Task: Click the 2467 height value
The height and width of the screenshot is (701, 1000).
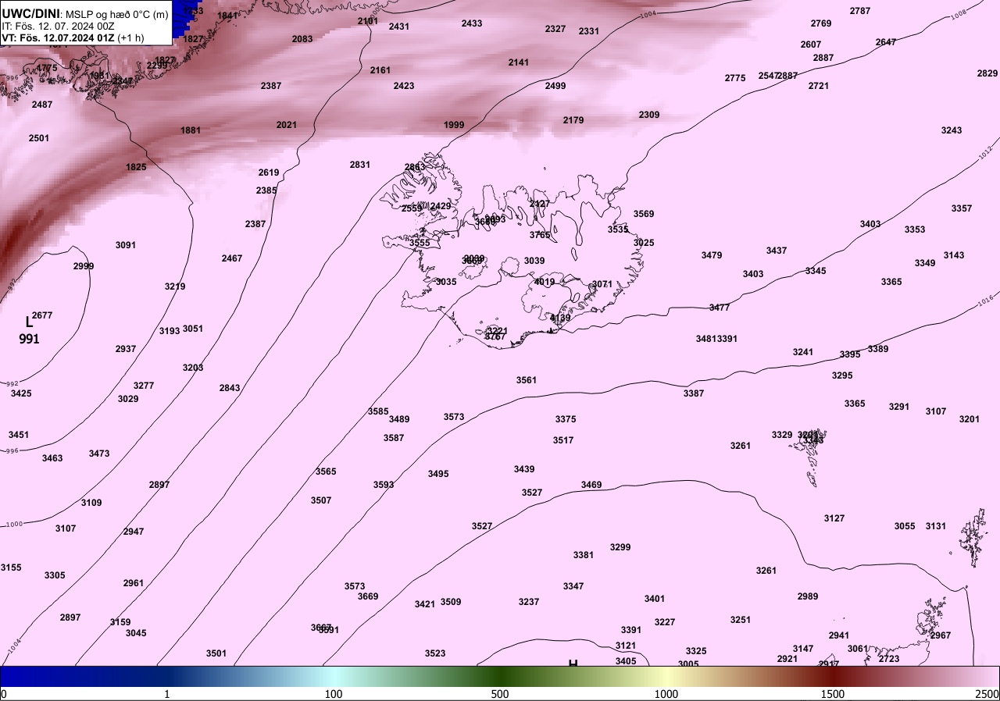Action: pyautogui.click(x=232, y=258)
